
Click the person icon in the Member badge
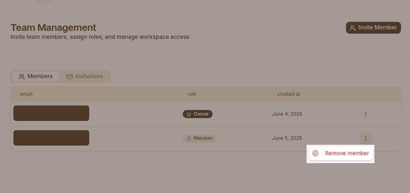[189, 138]
